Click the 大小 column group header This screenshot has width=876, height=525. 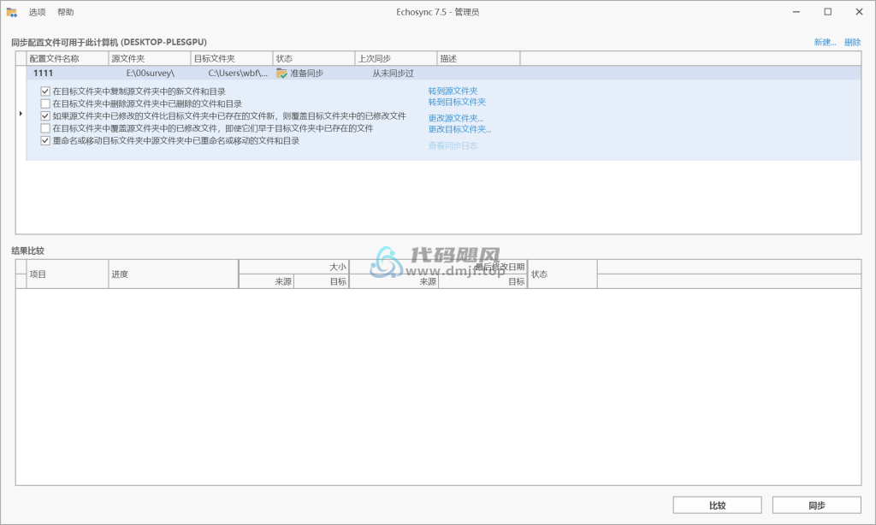tap(294, 267)
